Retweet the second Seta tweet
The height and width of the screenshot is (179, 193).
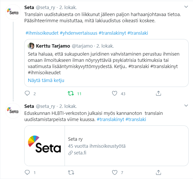pos(71,172)
